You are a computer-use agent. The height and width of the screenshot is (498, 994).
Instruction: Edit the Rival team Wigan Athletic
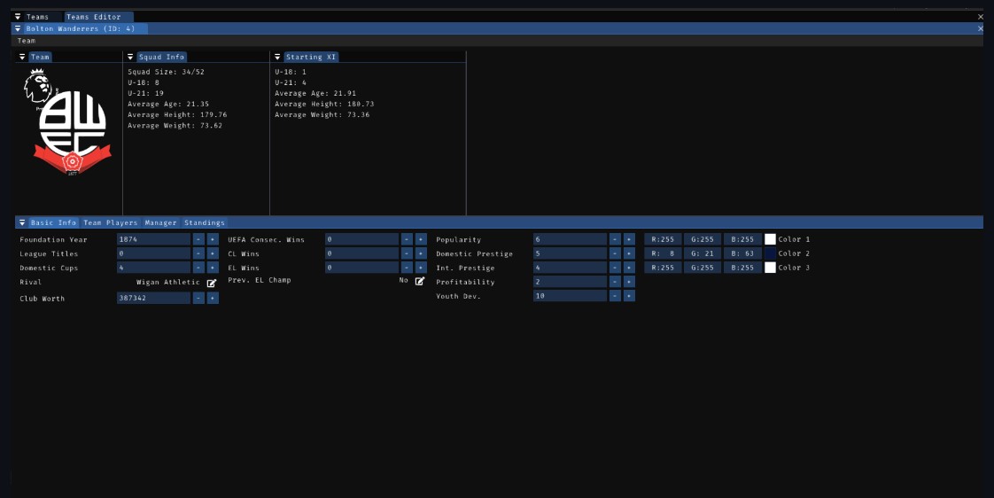[212, 284]
